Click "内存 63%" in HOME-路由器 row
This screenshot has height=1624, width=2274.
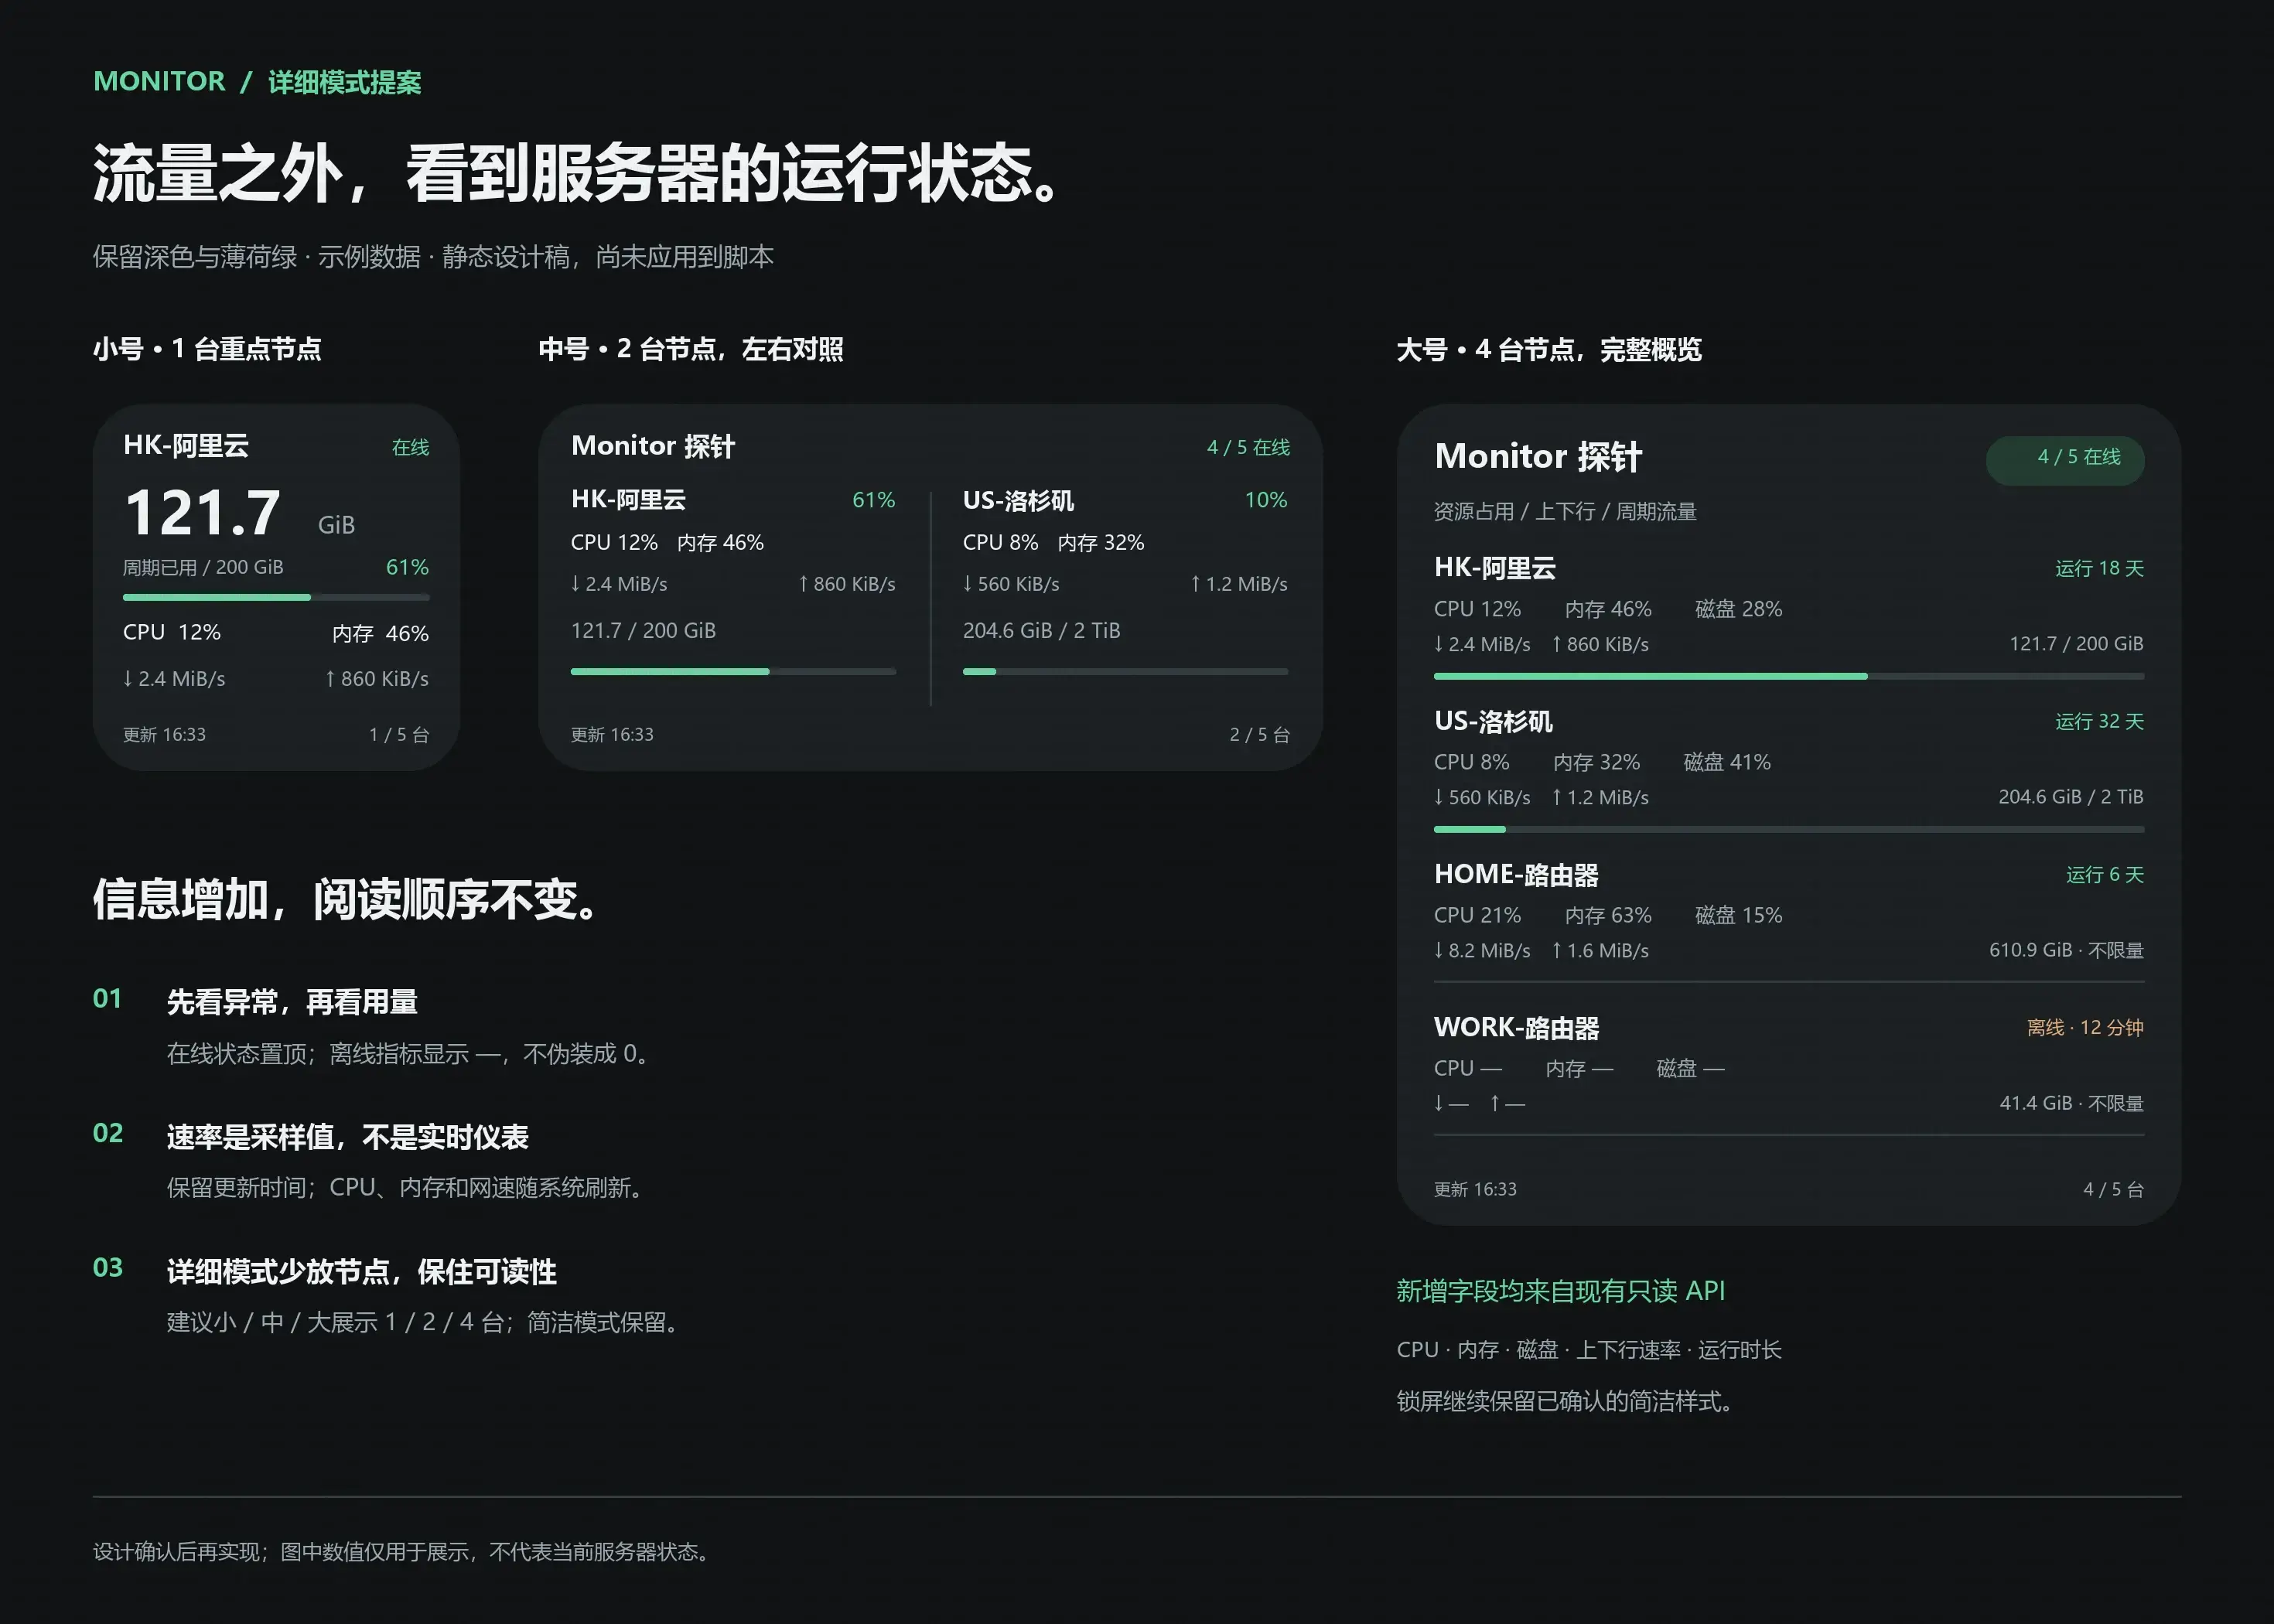[1608, 915]
